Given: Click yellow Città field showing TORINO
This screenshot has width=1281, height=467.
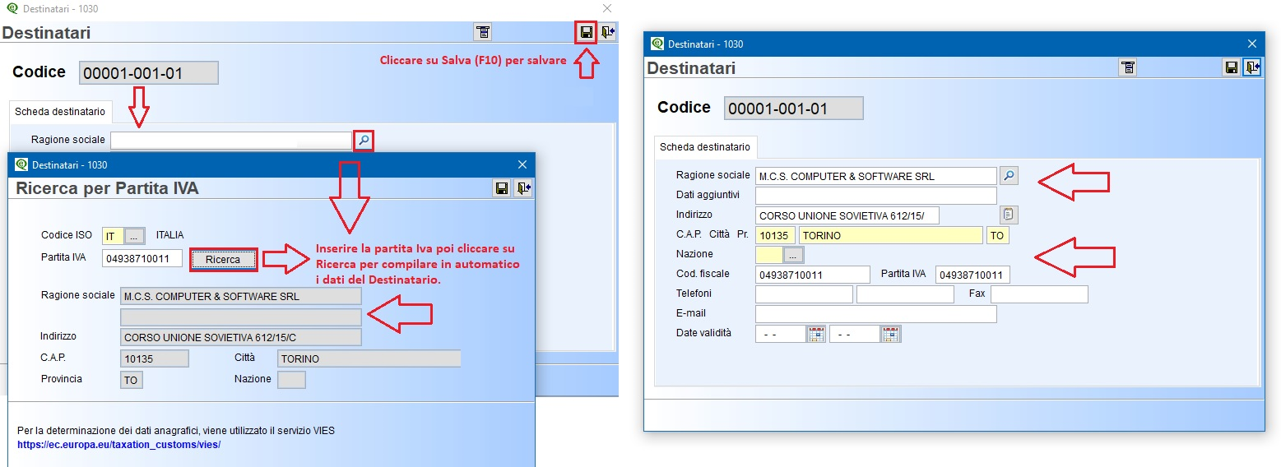Looking at the screenshot, I should point(891,235).
